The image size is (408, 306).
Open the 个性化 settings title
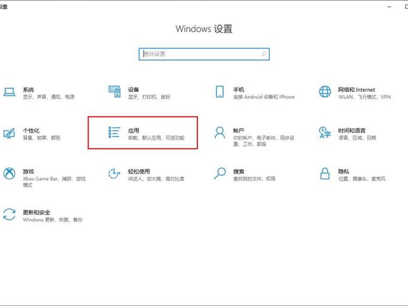click(31, 131)
